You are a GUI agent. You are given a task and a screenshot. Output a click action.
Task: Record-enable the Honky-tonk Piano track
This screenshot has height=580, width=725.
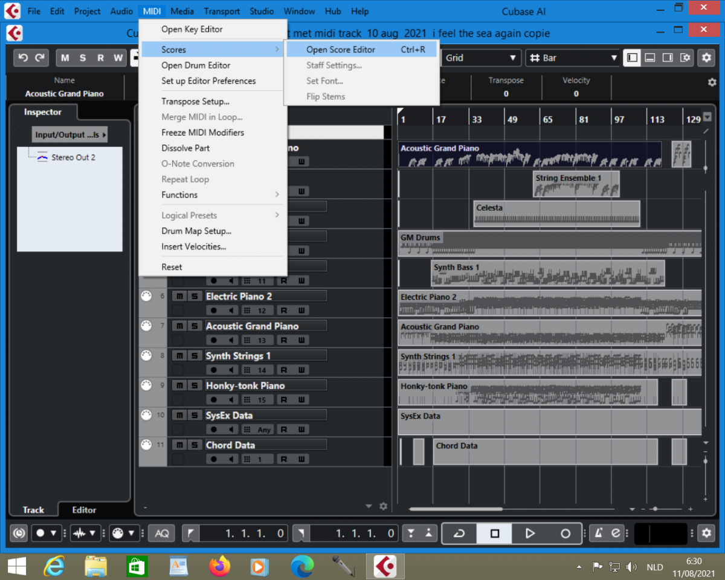click(x=214, y=400)
